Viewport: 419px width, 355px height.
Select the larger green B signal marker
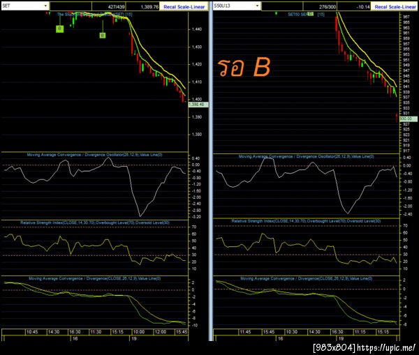coord(60,29)
